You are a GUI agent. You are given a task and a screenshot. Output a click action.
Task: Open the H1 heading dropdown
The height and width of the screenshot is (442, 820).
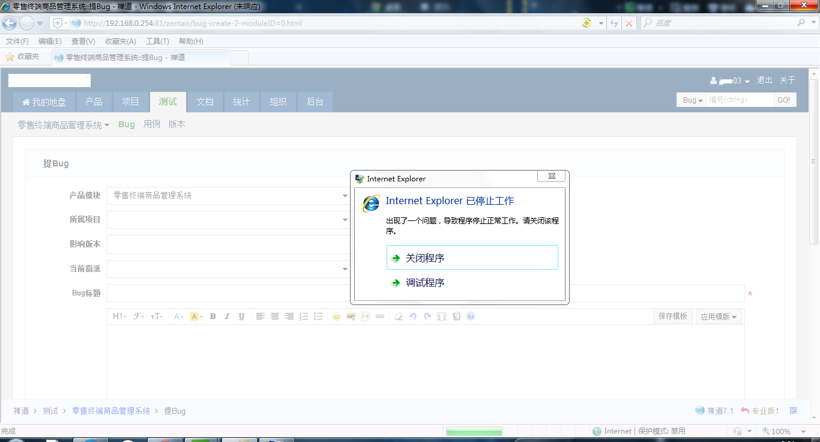[119, 316]
